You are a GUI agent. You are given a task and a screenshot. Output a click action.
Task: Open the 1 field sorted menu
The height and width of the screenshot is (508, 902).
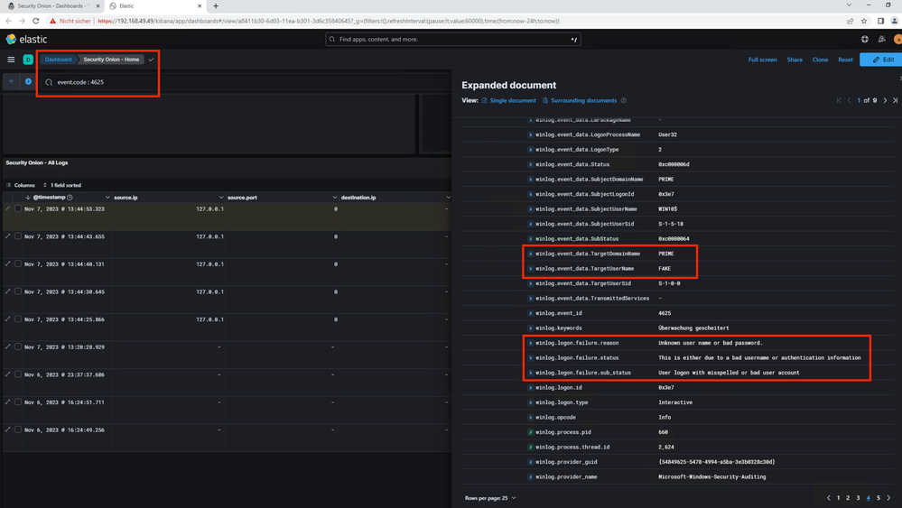click(x=62, y=185)
